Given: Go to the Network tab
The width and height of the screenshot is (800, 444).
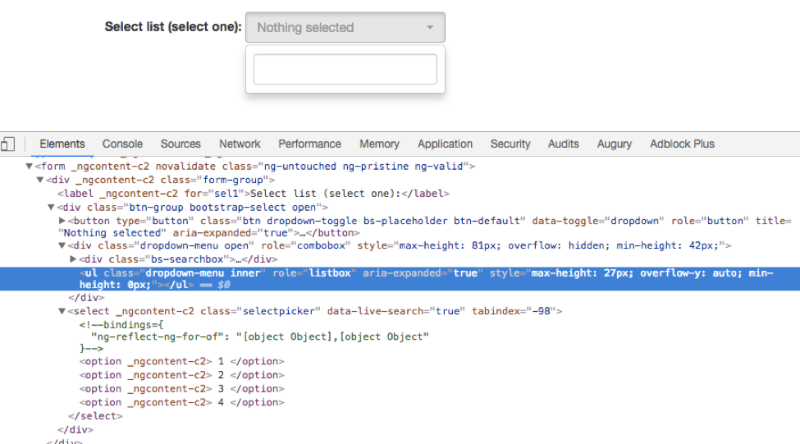Looking at the screenshot, I should click(x=240, y=144).
